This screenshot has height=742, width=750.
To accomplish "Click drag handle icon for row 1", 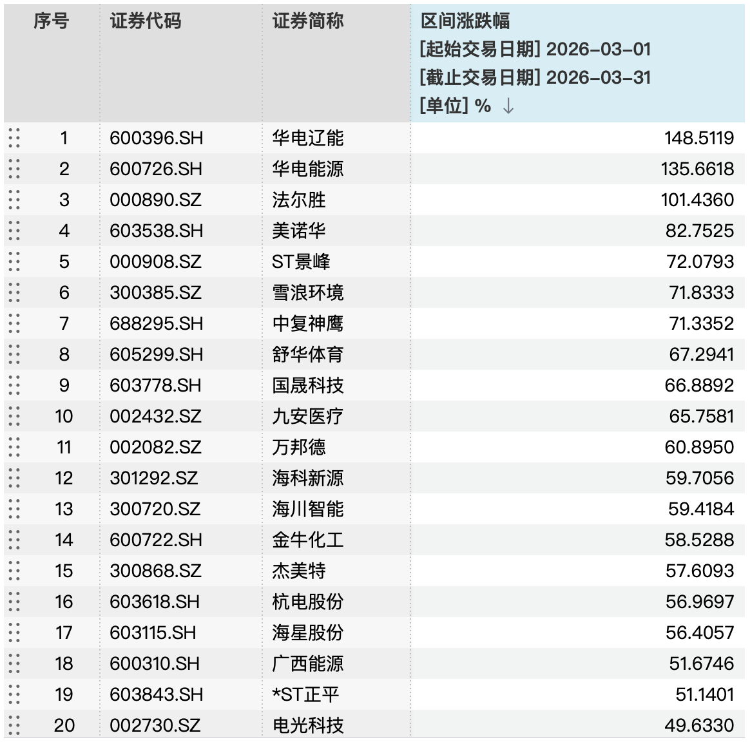I will tap(14, 138).
